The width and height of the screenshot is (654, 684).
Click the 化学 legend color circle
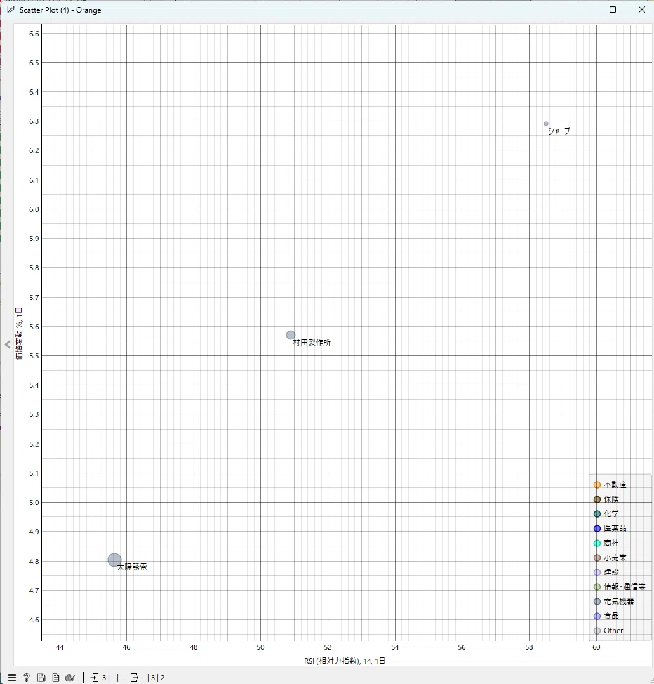(597, 514)
